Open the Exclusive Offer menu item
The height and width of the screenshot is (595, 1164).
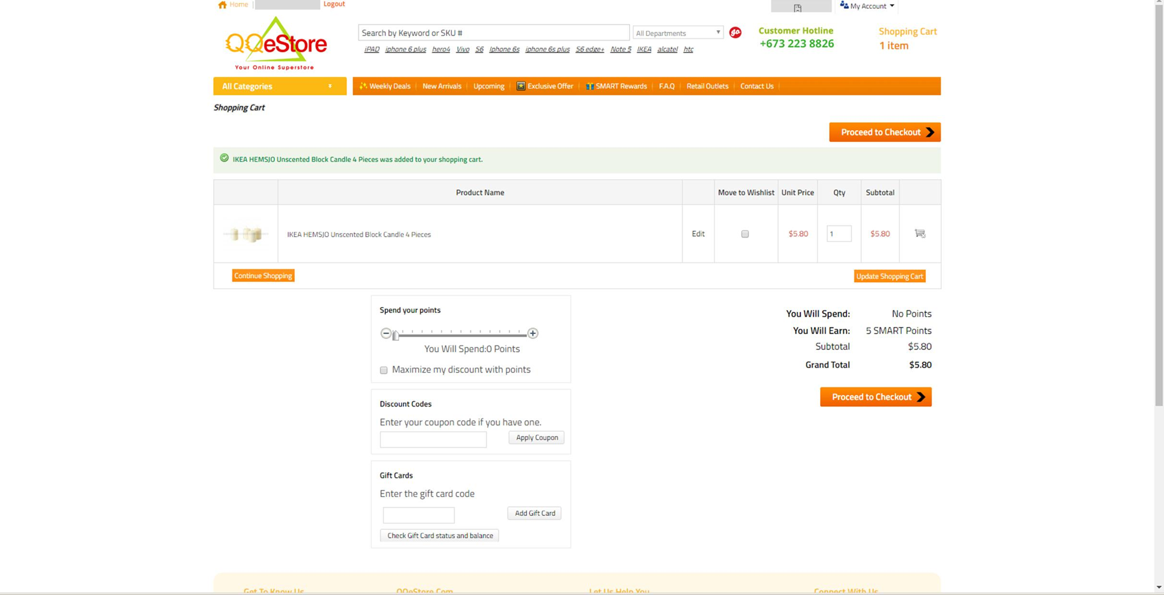pos(550,86)
